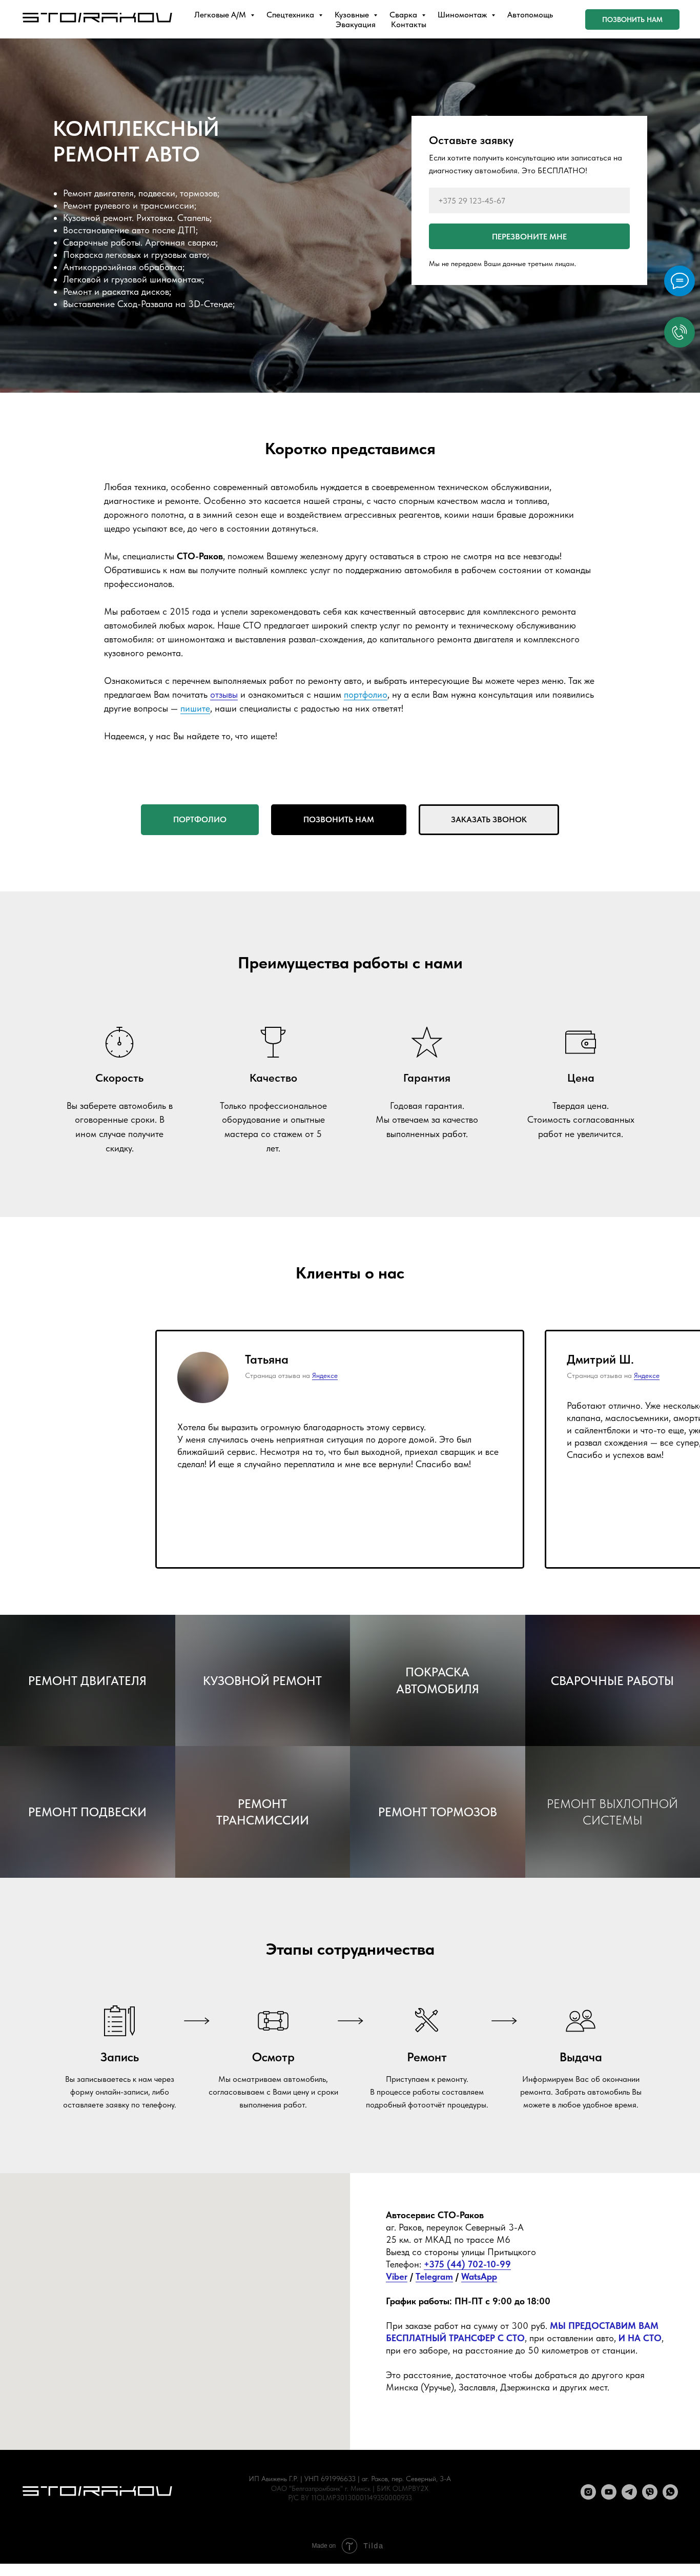Click the people icon above Выдача
Image resolution: width=700 pixels, height=2576 pixels.
[x=581, y=2020]
